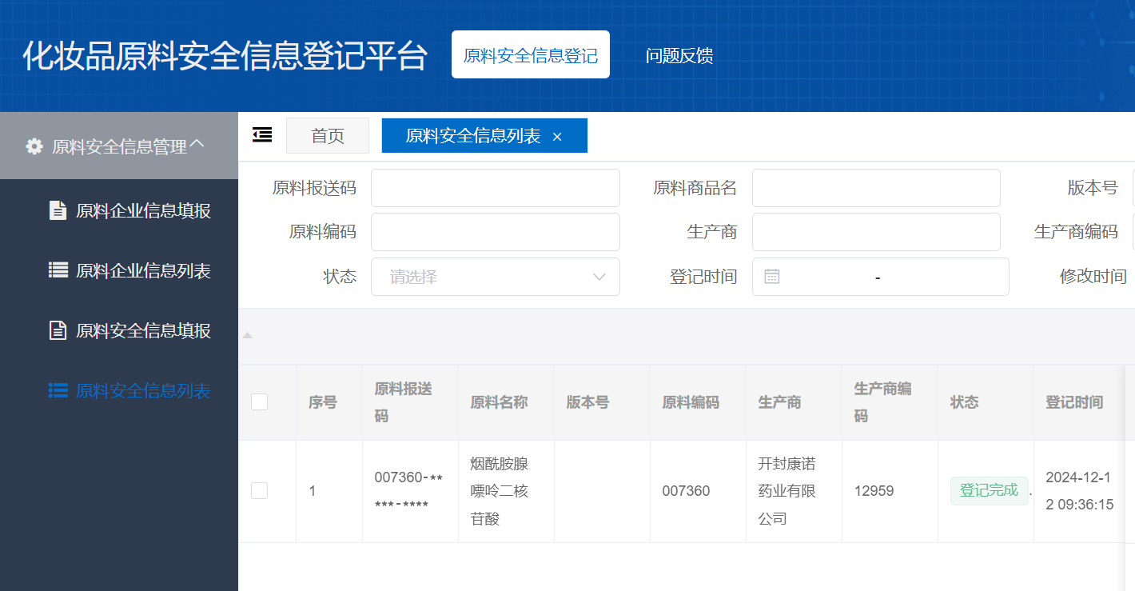Switch to the 首页 tab
The height and width of the screenshot is (591, 1135).
tap(327, 135)
